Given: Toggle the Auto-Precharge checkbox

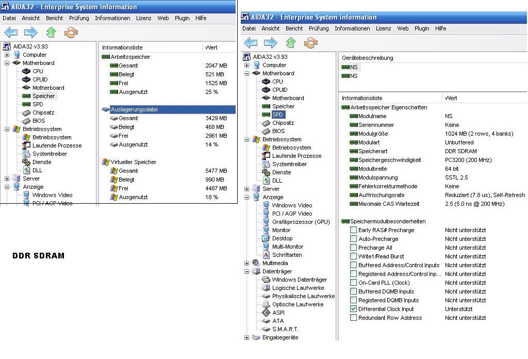Looking at the screenshot, I should (x=353, y=239).
